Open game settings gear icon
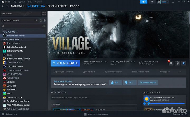This screenshot has width=190, height=117. tap(171, 63)
